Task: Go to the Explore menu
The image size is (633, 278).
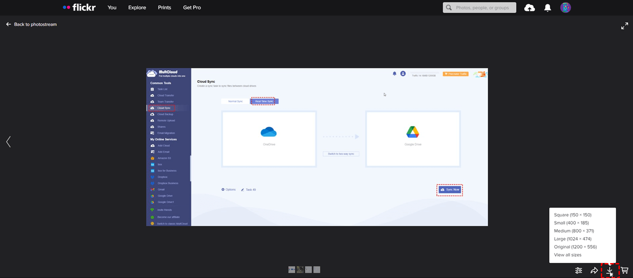Action: [137, 8]
